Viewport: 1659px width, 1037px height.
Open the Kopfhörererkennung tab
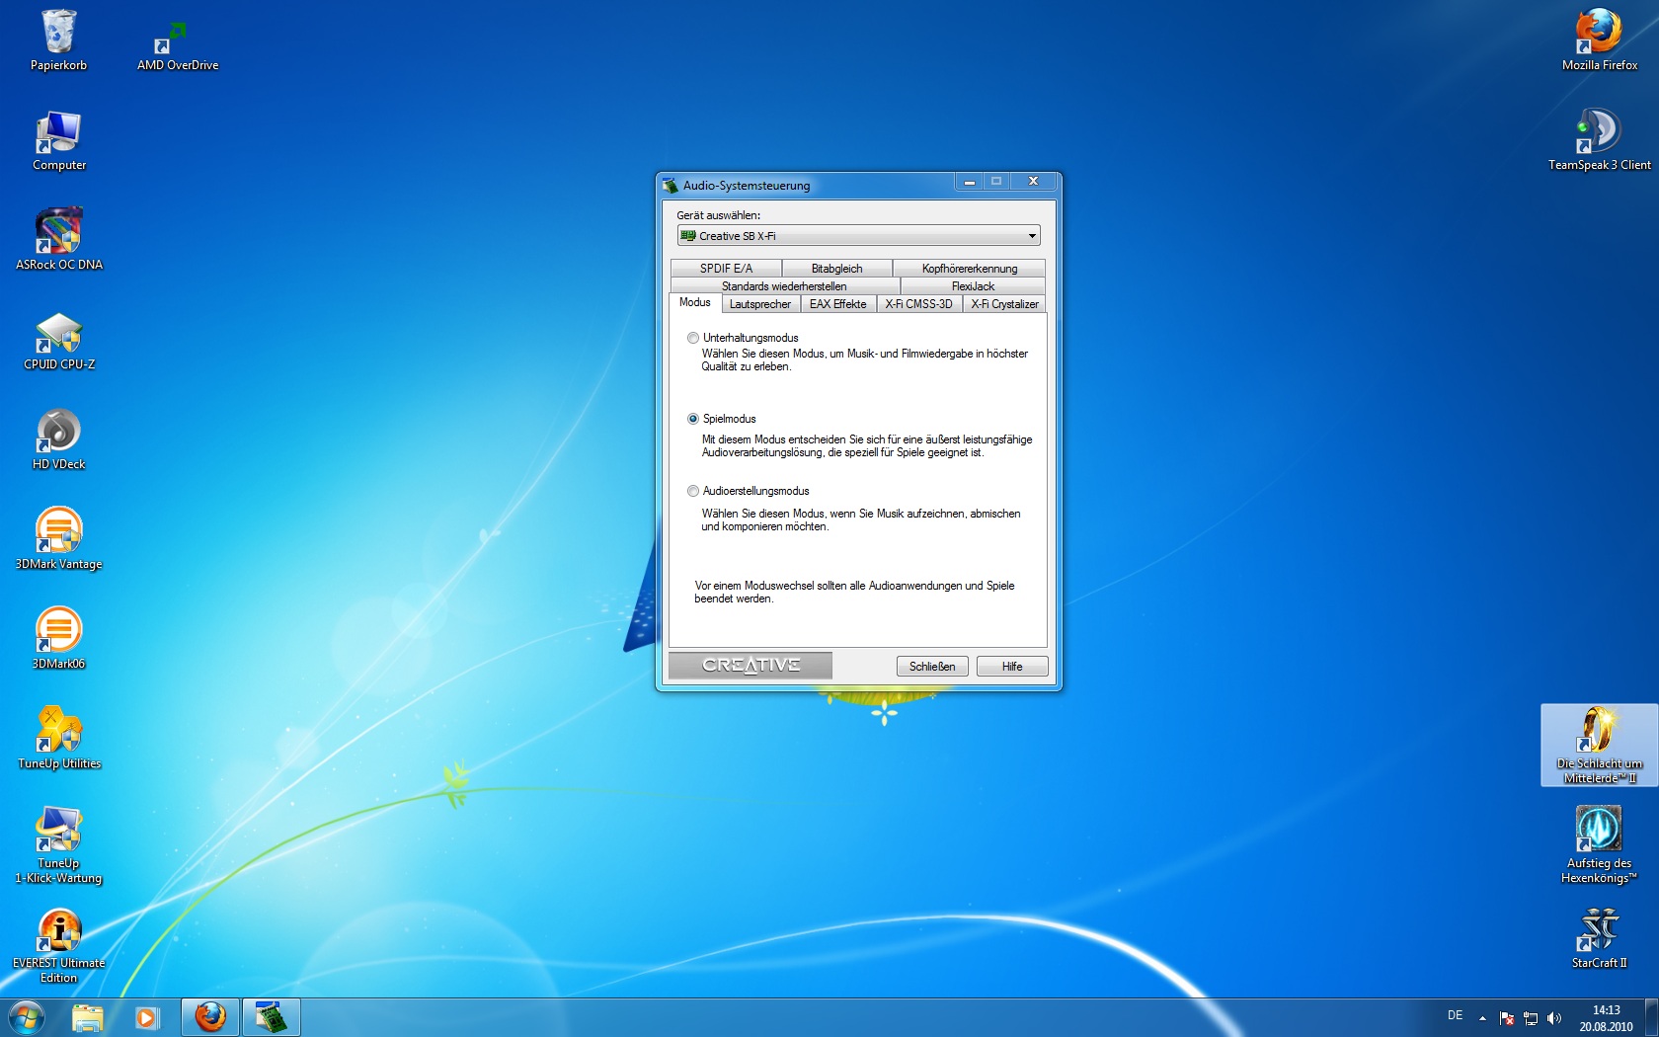coord(969,269)
